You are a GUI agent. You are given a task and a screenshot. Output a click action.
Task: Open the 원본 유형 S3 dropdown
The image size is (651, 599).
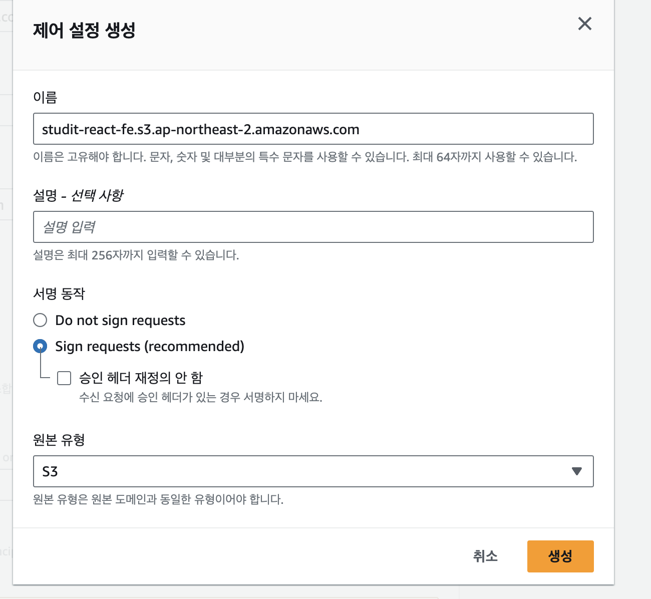click(313, 471)
